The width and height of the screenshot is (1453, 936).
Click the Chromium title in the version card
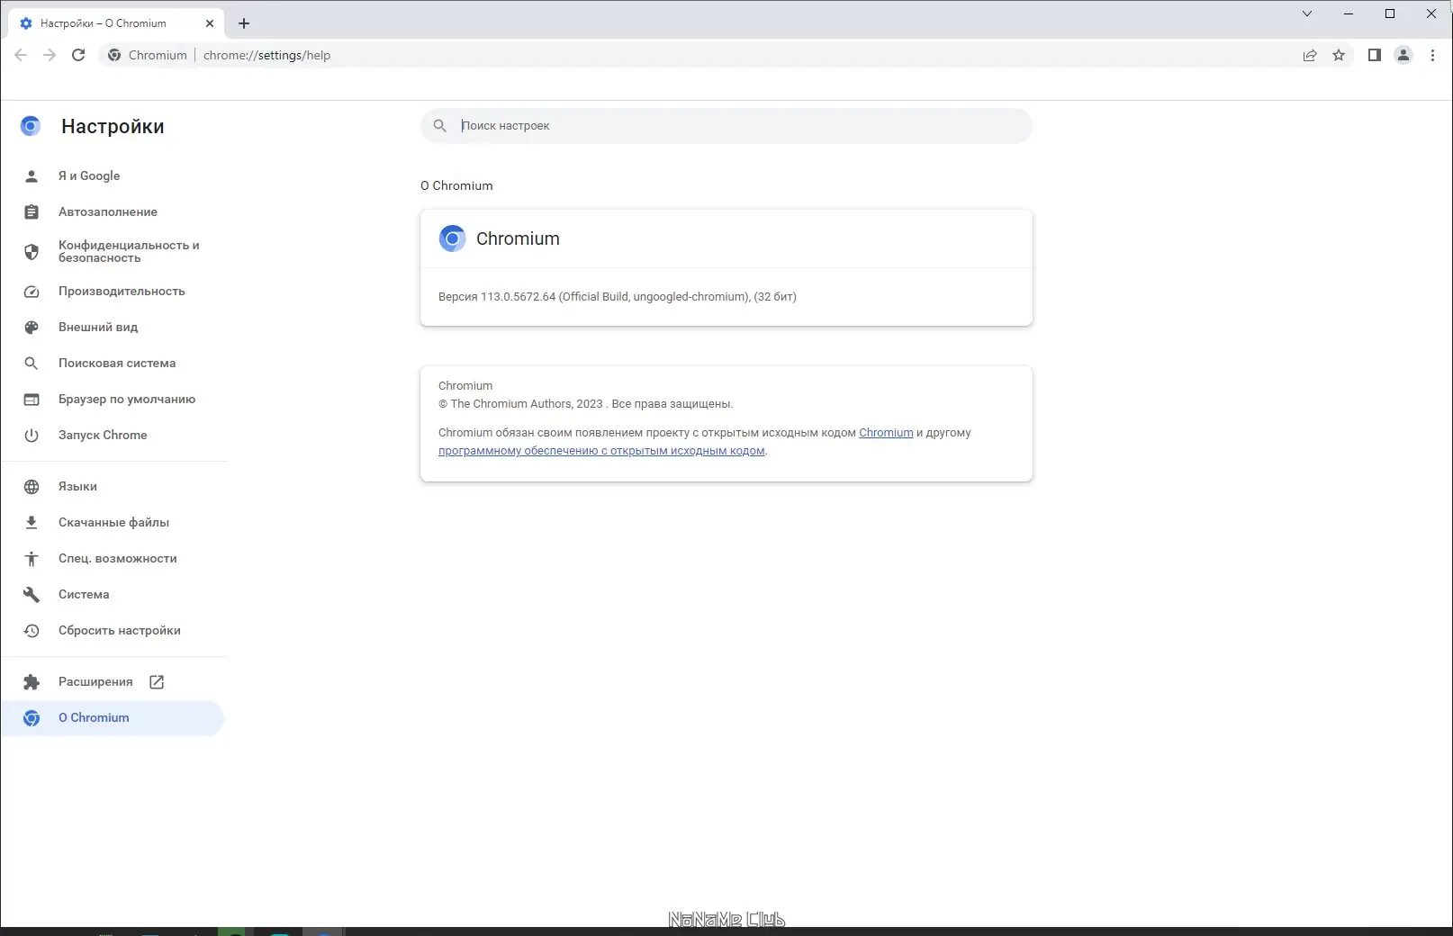[x=518, y=238]
